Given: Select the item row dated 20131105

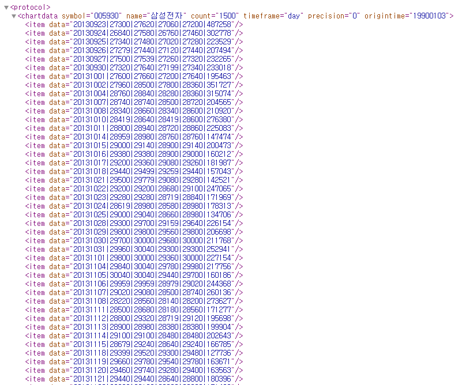Looking at the screenshot, I should pyautogui.click(x=134, y=275).
